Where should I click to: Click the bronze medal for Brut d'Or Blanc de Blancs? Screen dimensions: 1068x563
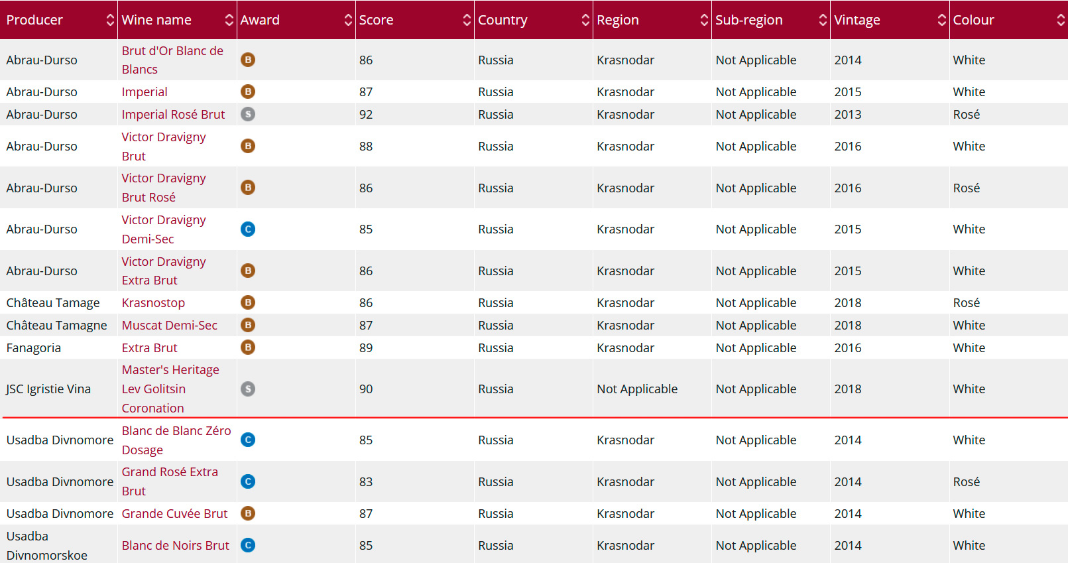click(x=248, y=60)
